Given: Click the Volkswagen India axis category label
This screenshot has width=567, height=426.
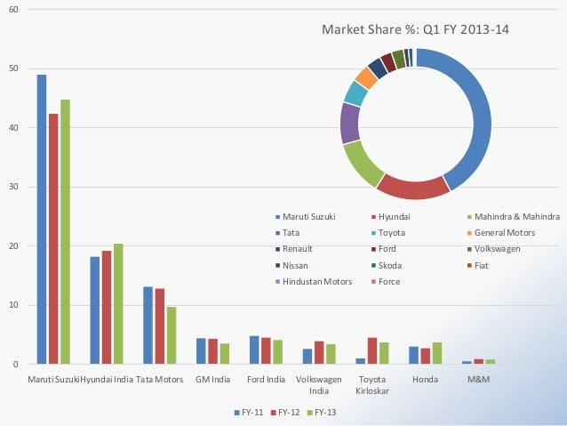Looking at the screenshot, I should click(319, 385).
